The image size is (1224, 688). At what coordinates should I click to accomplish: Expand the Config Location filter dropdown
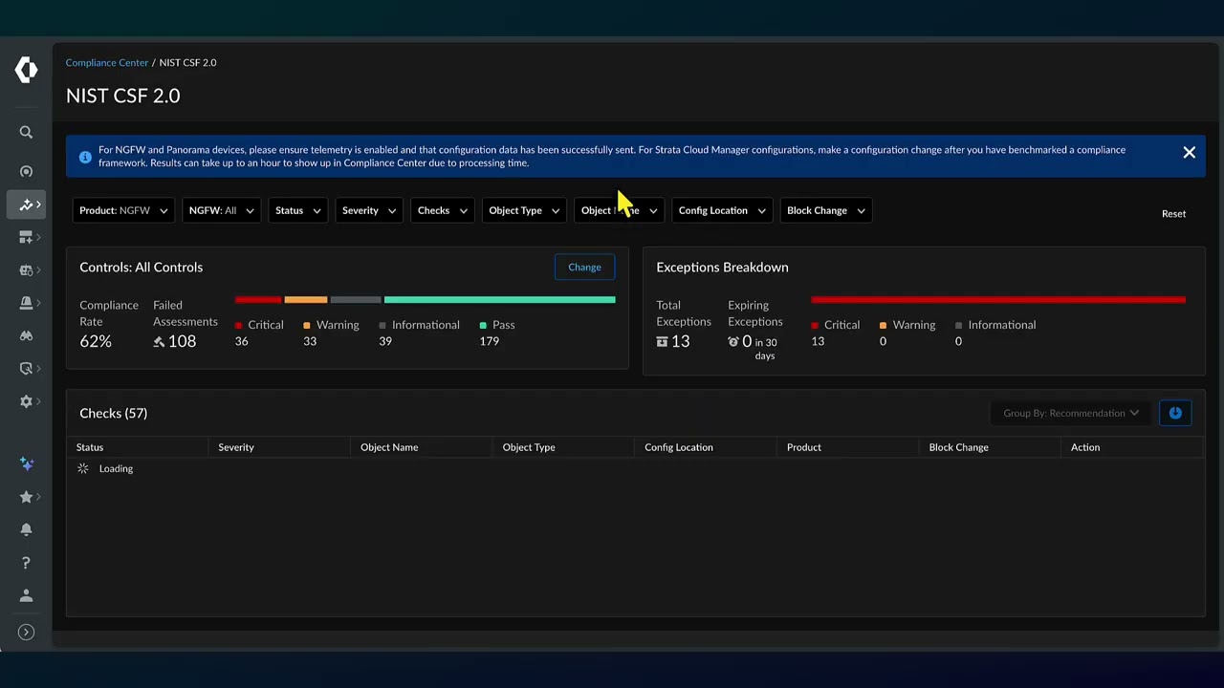click(722, 210)
